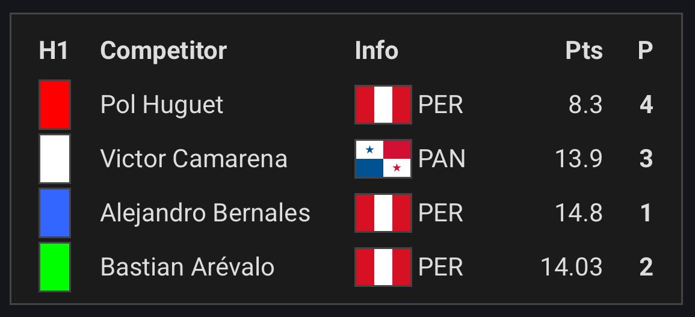Click the Info column header

pyautogui.click(x=376, y=51)
